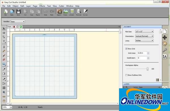This screenshot has height=111, width=170.
Task: Open the Trace image tool
Action: point(65,12)
